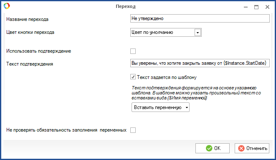Image resolution: width=276 pixels, height=160 pixels.
Task: Uncheck Текст задается по шаблону
Action: 133,77
